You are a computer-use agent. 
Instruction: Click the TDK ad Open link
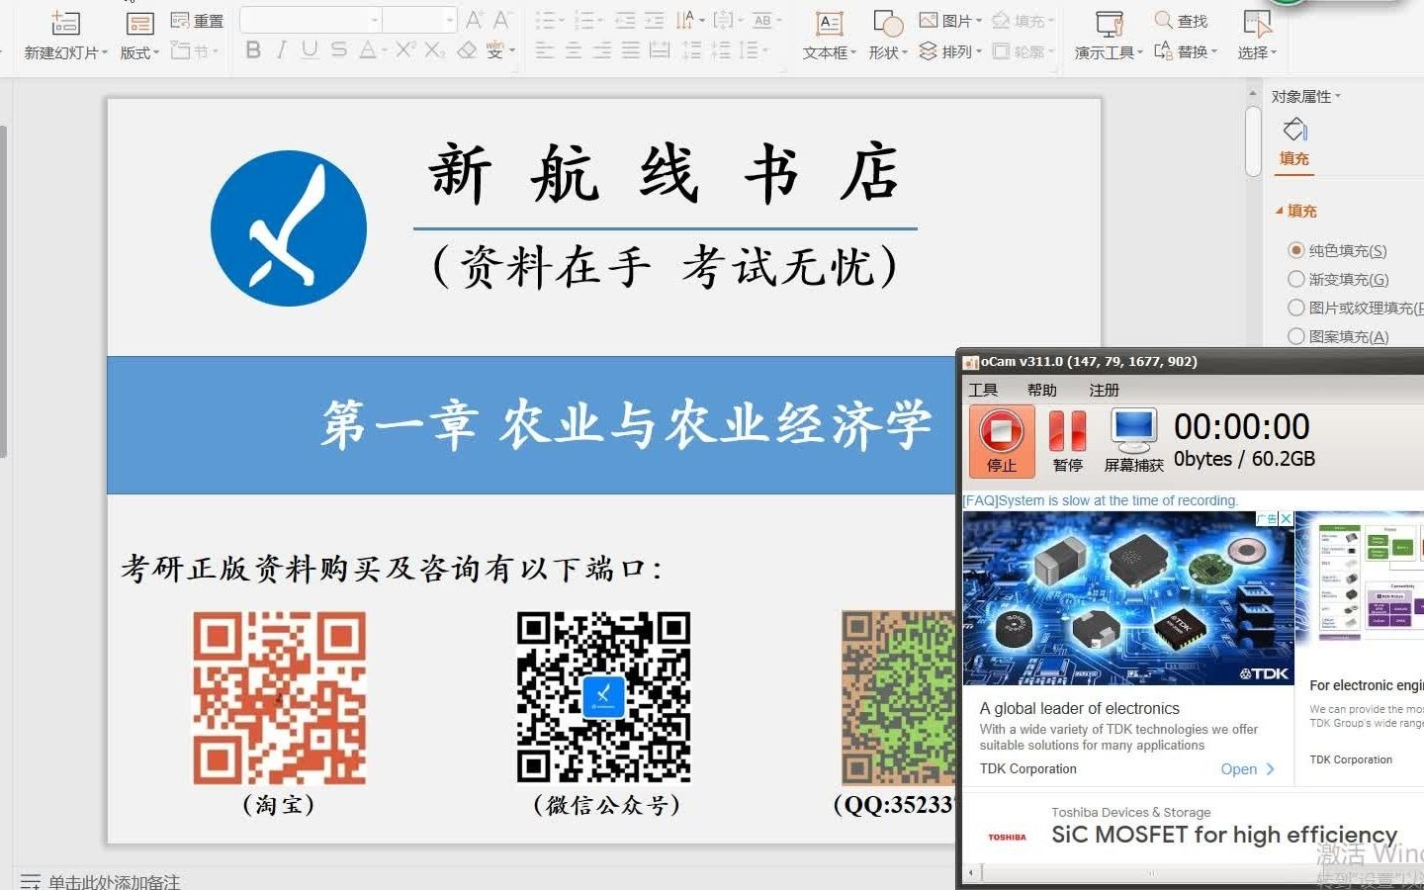(1247, 768)
